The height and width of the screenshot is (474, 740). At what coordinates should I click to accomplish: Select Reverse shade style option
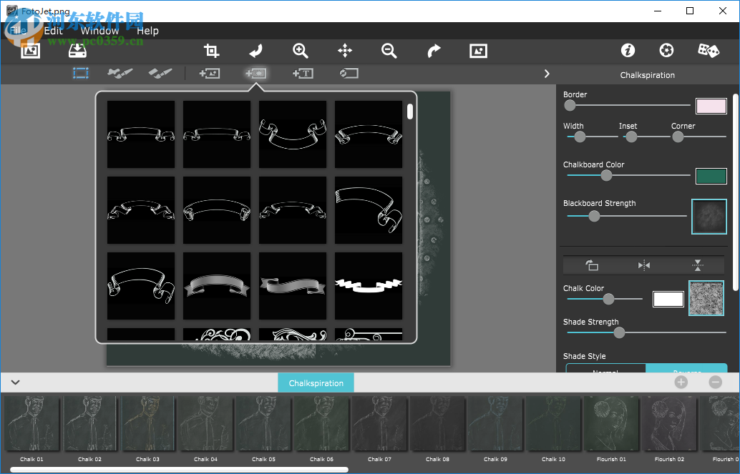point(686,369)
